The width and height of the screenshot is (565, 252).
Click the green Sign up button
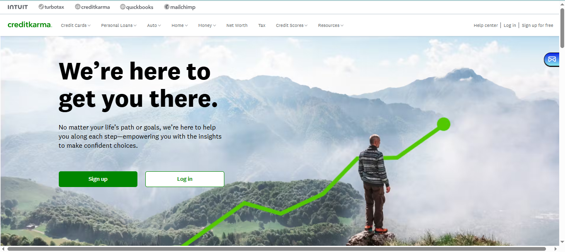pos(98,179)
